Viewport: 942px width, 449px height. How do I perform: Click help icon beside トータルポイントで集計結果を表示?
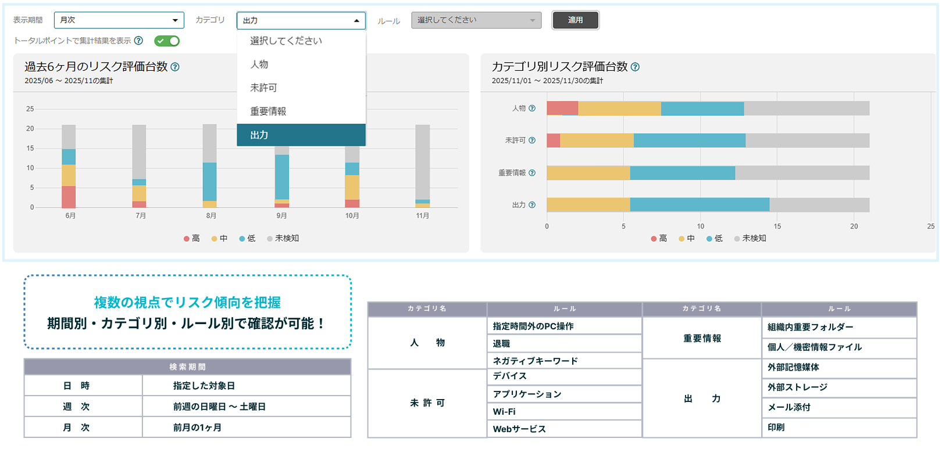(138, 41)
